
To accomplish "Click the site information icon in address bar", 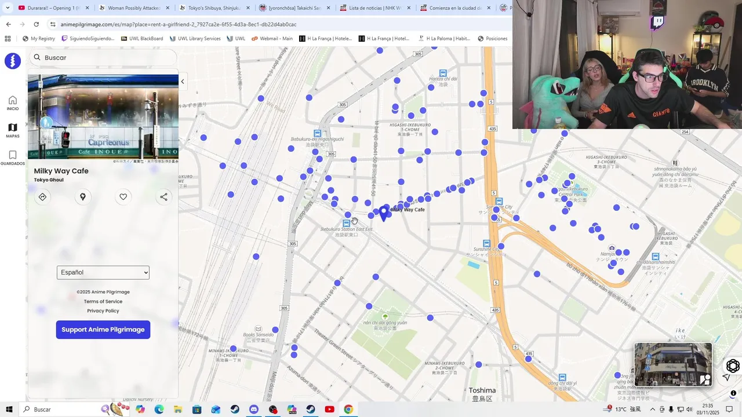I will (x=53, y=24).
